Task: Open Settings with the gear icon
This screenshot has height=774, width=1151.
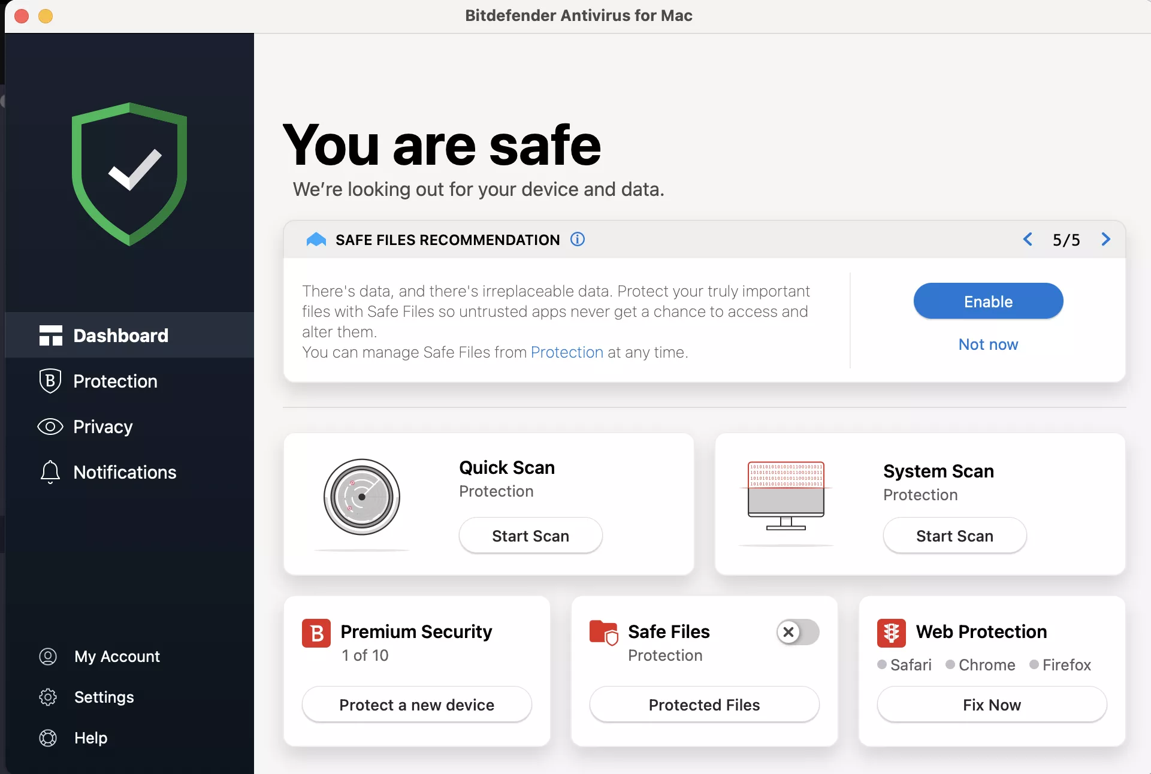Action: 48,697
